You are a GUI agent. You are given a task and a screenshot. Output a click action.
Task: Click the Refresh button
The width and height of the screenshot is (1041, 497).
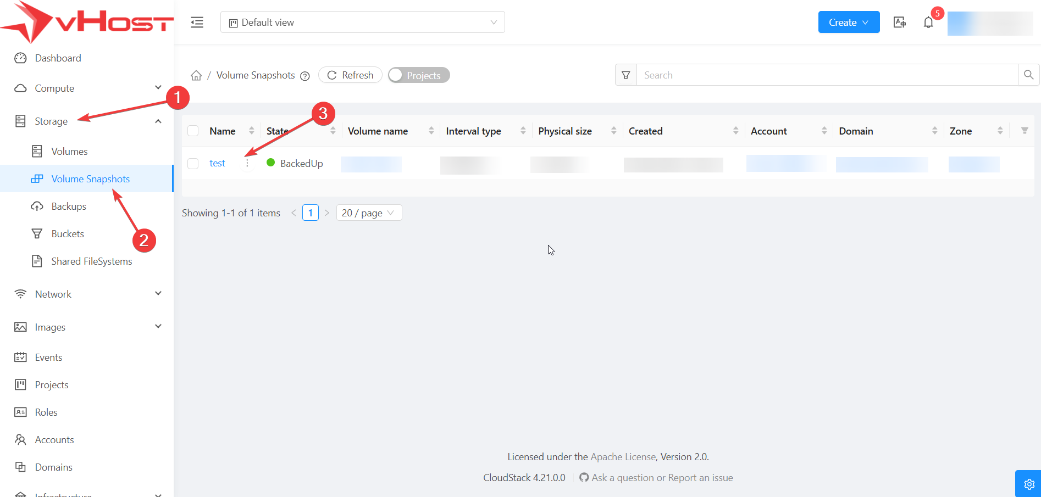click(x=350, y=75)
